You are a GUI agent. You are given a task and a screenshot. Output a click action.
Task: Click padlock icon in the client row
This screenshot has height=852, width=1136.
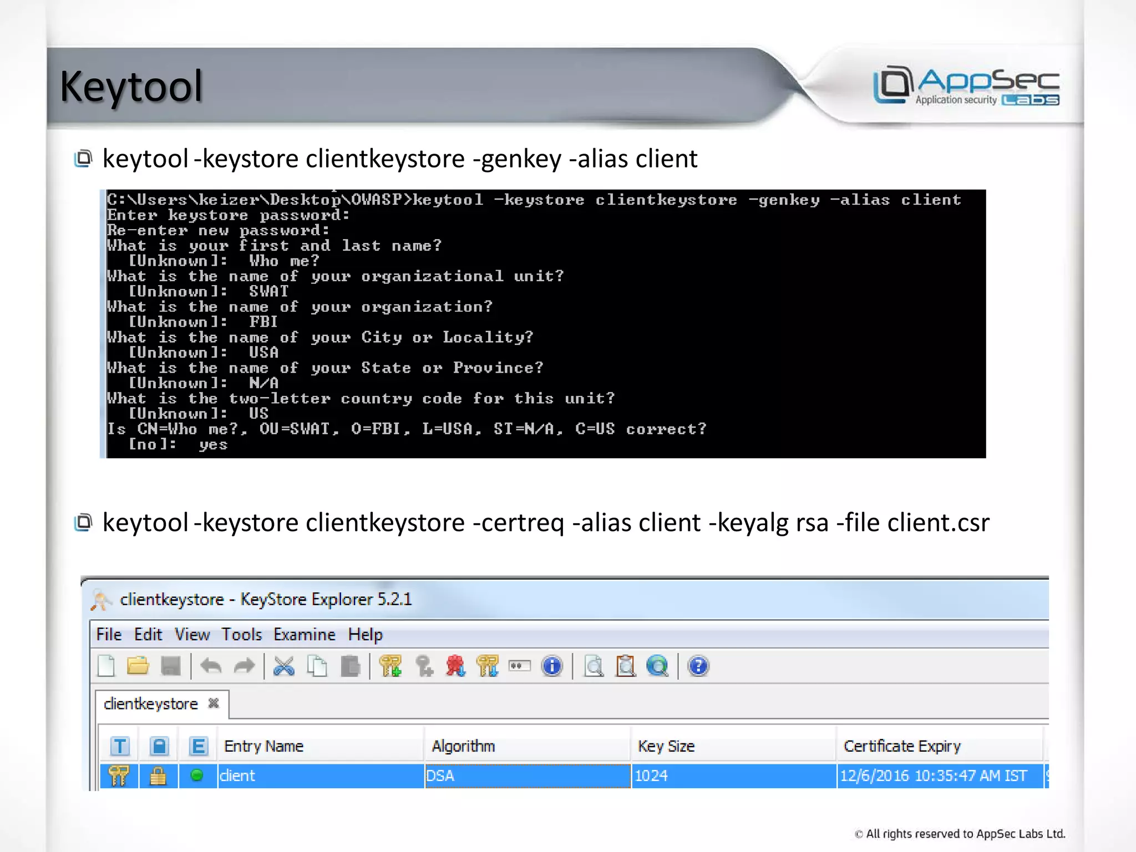[158, 775]
